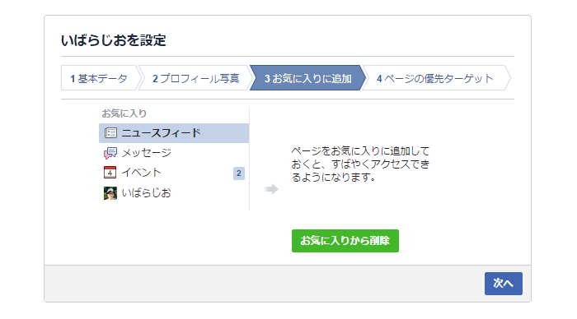Click the いばらじお page avatar thumbnail
This screenshot has width=577, height=319.
click(x=110, y=193)
